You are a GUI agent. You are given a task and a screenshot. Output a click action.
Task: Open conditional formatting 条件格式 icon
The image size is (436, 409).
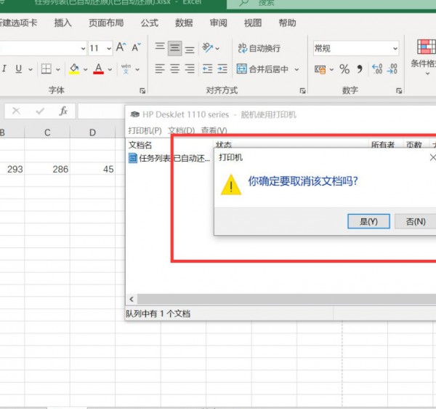click(425, 47)
